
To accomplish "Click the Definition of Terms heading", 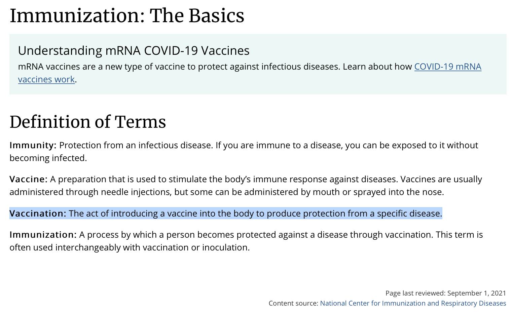I will coord(88,122).
